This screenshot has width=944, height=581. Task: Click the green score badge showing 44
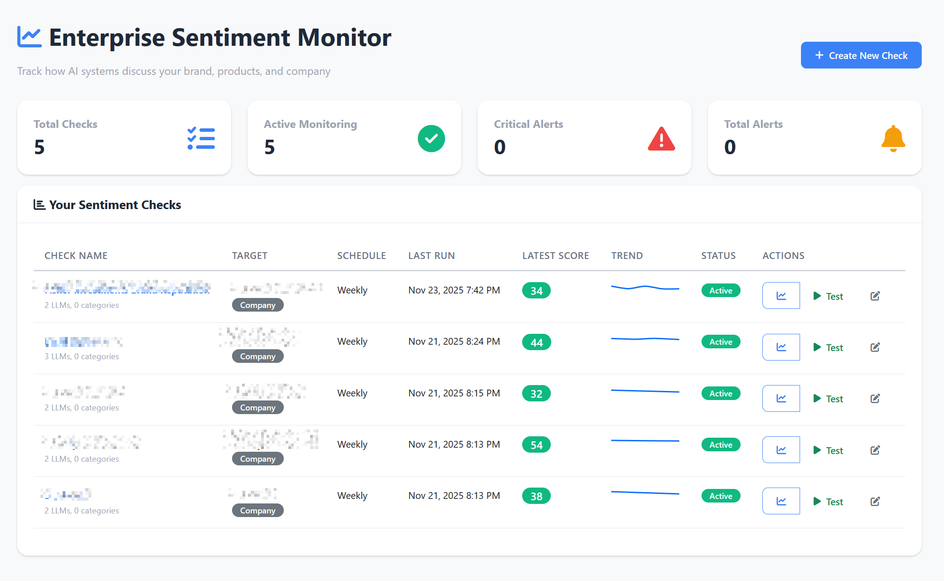click(536, 342)
